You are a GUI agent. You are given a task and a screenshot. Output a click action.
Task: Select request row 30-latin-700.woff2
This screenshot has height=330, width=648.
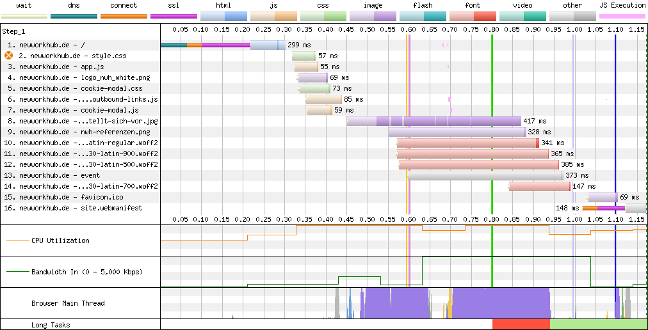tap(81, 186)
